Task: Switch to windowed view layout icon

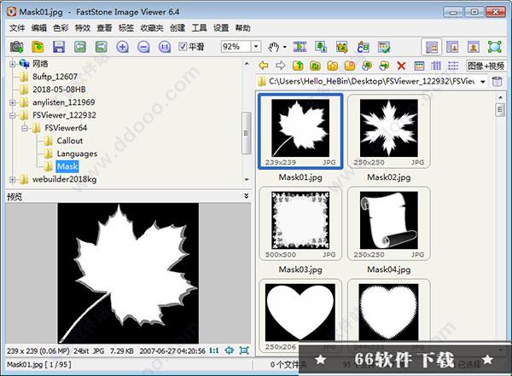Action: pyautogui.click(x=452, y=48)
